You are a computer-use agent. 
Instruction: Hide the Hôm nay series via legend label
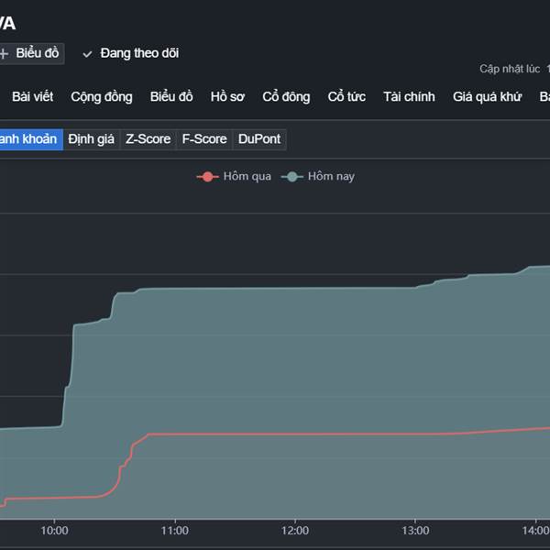(331, 176)
